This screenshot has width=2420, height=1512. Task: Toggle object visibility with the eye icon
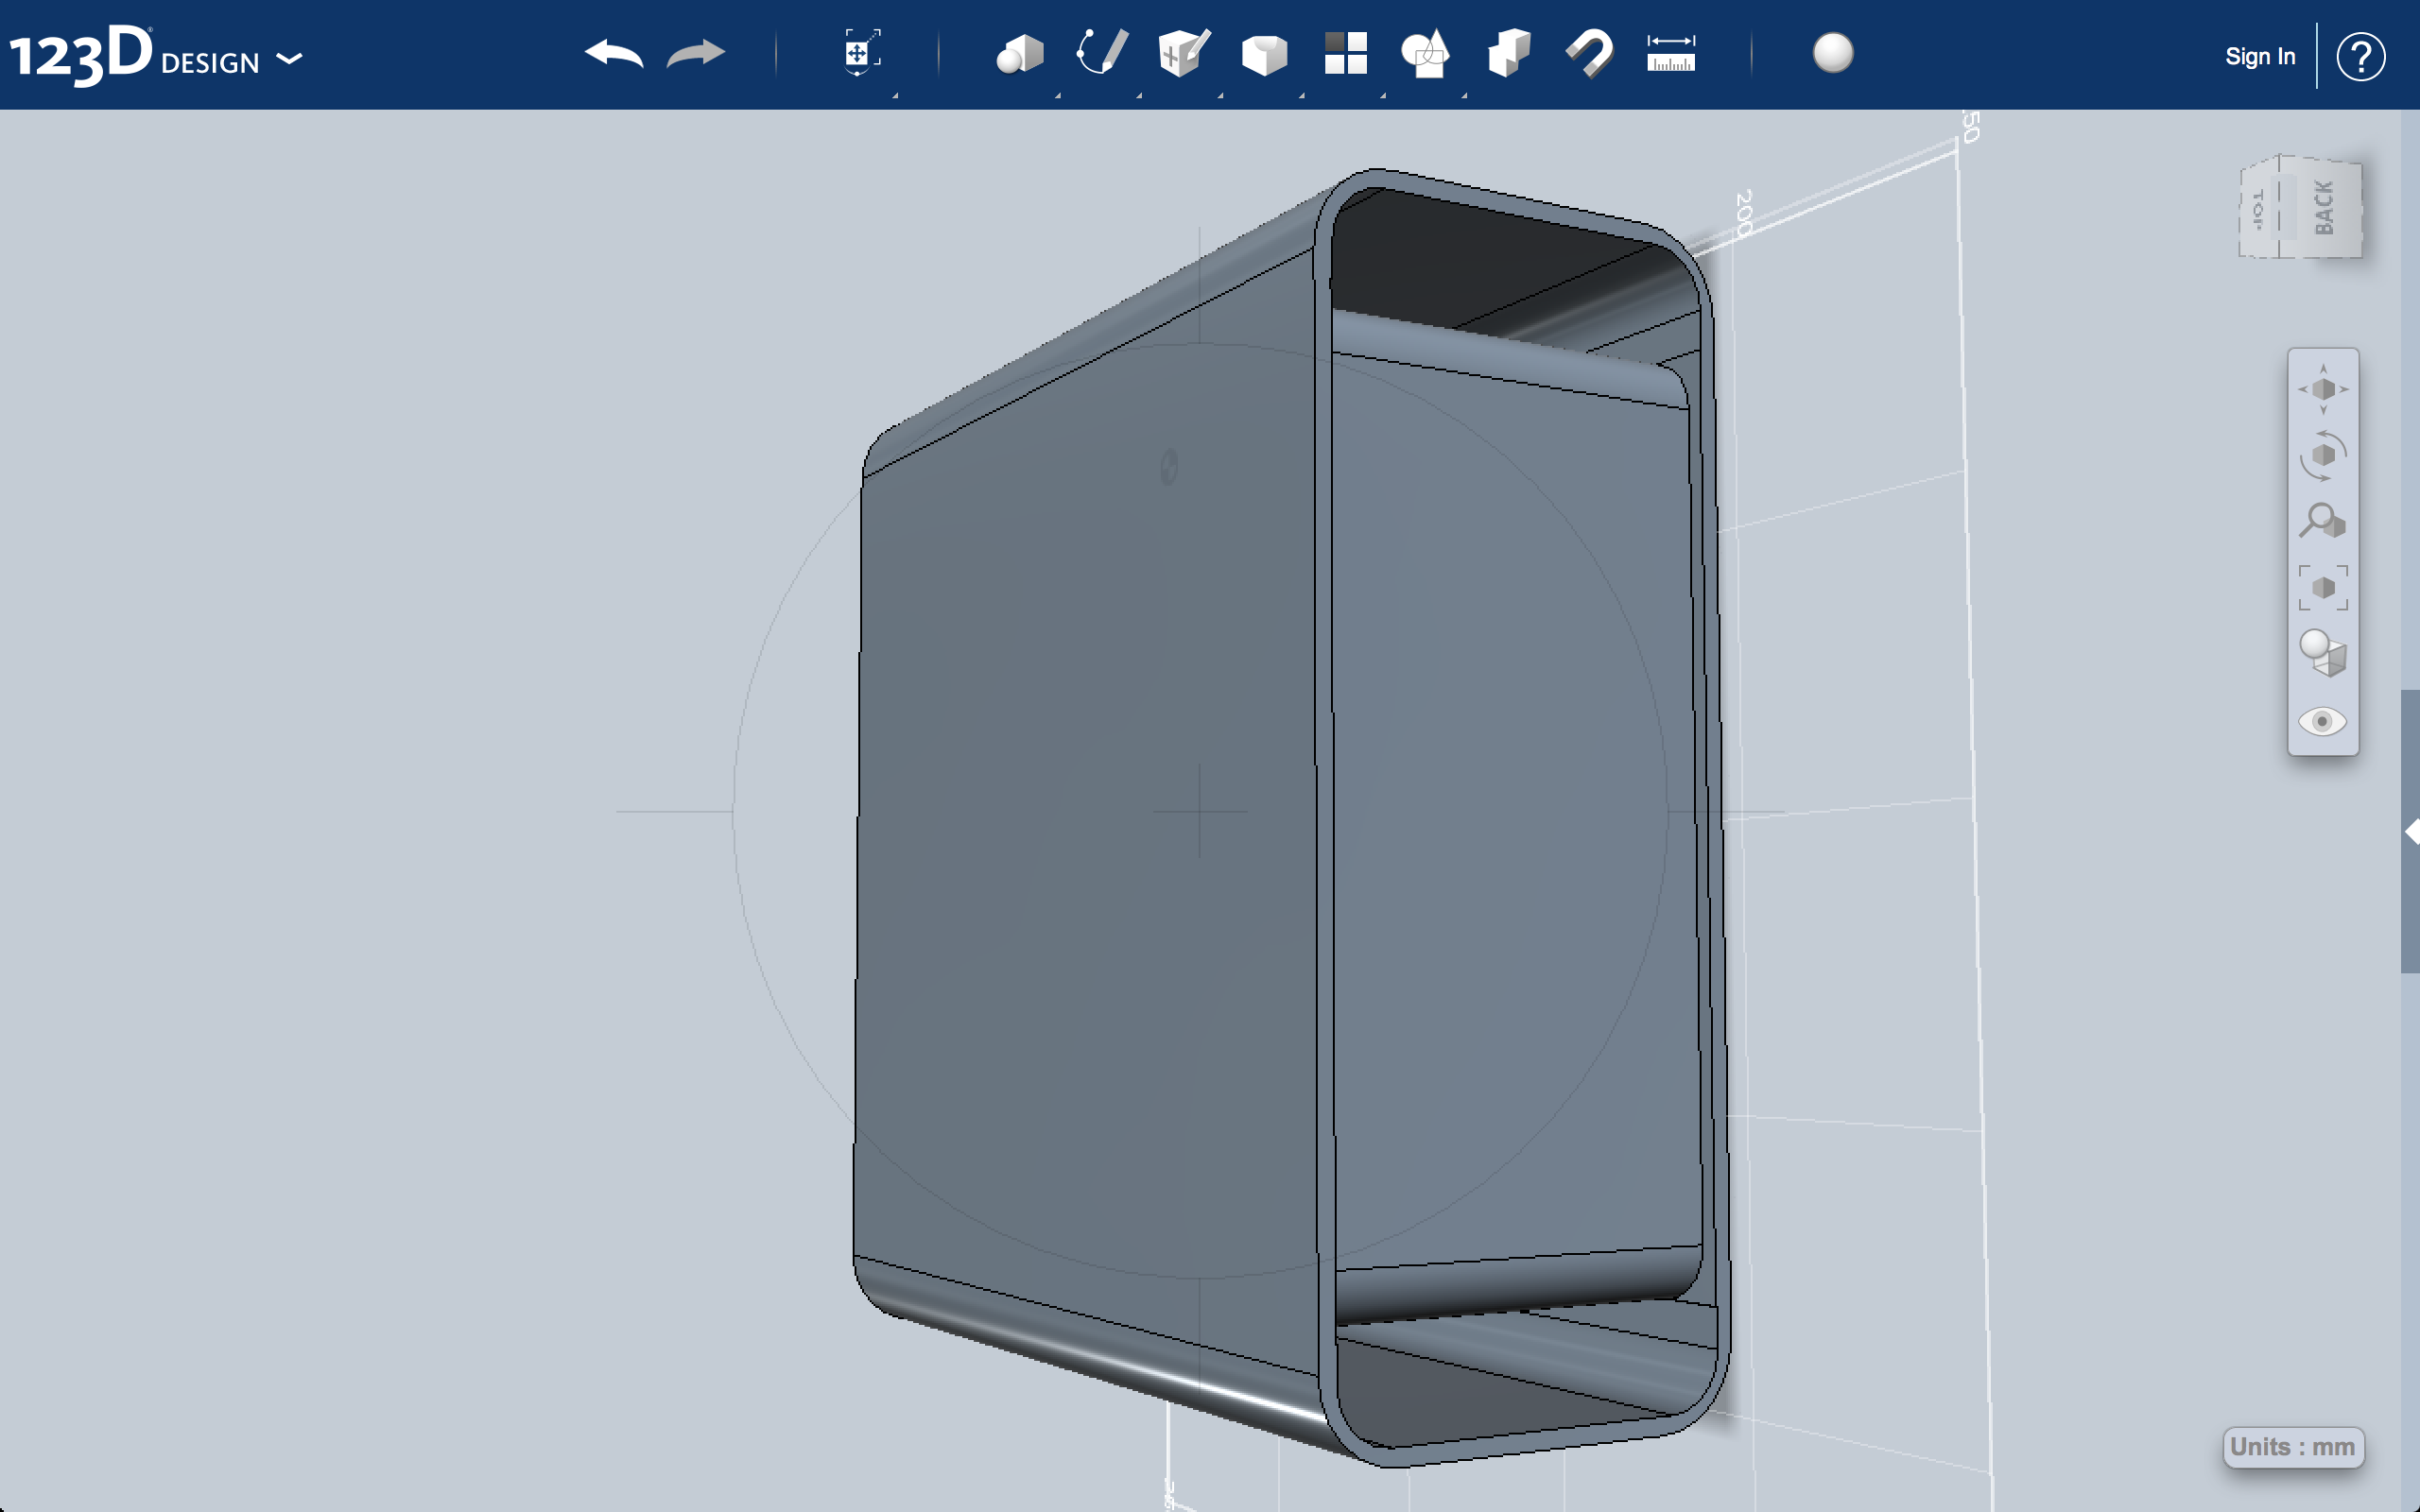click(x=2324, y=722)
